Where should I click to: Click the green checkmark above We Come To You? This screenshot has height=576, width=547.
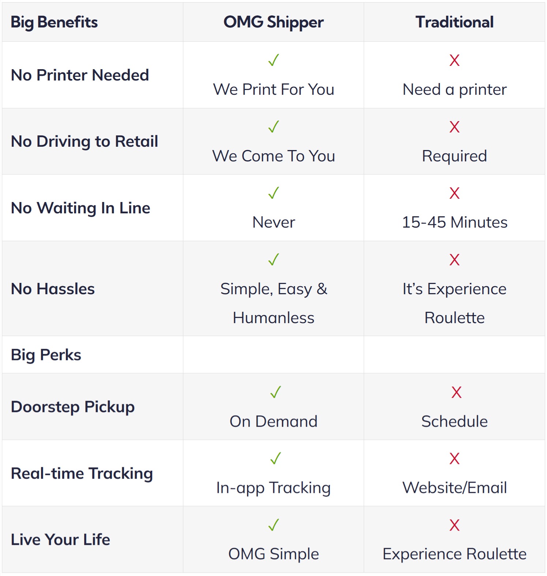pyautogui.click(x=274, y=127)
